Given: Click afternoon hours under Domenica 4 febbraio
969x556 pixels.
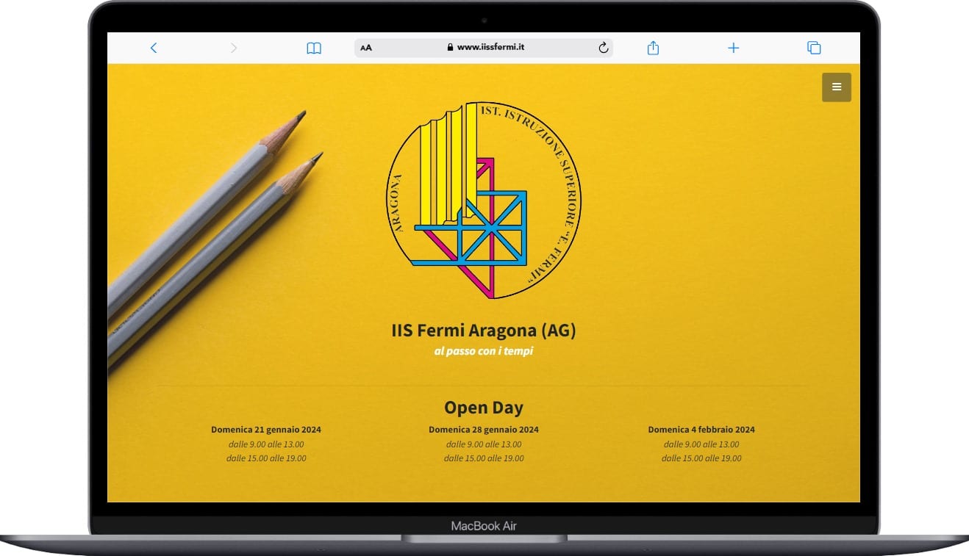Looking at the screenshot, I should [x=701, y=458].
